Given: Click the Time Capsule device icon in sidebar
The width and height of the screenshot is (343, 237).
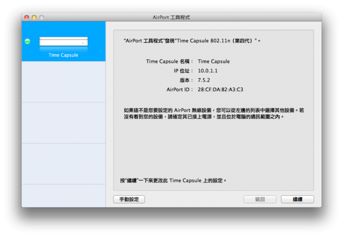Looking at the screenshot, I should (x=63, y=42).
